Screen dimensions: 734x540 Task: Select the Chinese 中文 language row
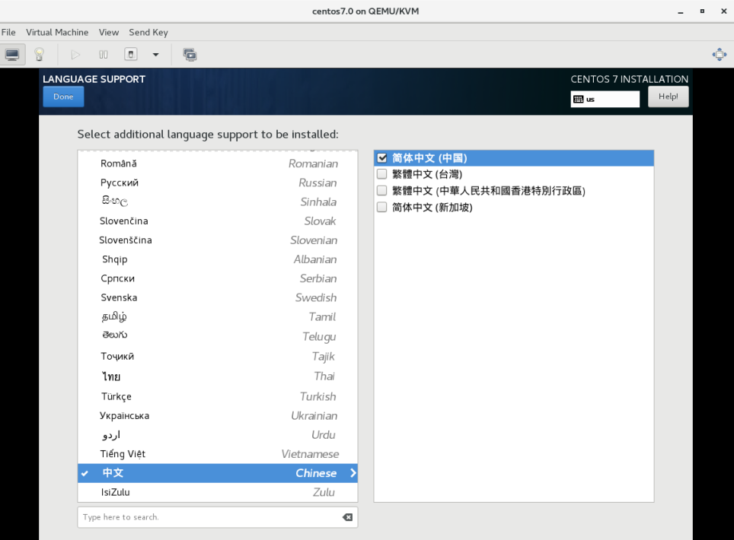point(218,473)
